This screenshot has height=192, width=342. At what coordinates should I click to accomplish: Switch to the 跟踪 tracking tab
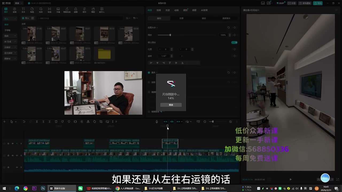click(185, 10)
